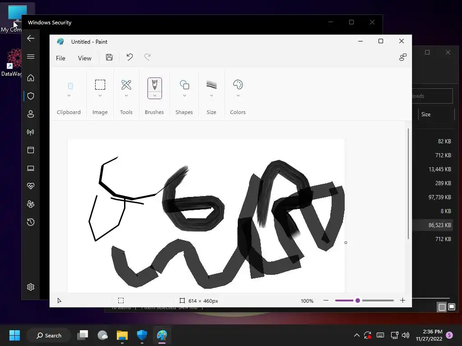This screenshot has width=462, height=346.
Task: Click the Paint zoom slider handle
Action: tap(358, 300)
